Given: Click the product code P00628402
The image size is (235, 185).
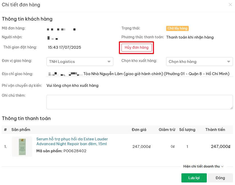Looking at the screenshot, I should pos(75,151).
